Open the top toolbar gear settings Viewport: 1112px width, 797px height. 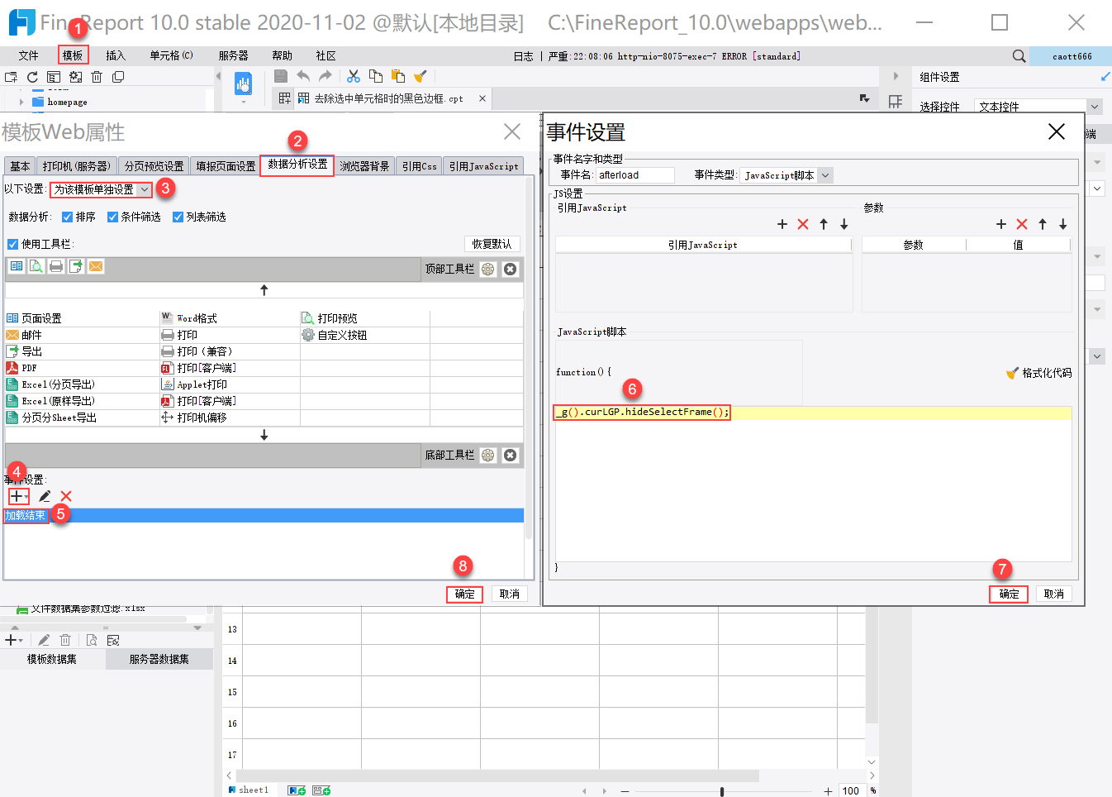(x=488, y=270)
